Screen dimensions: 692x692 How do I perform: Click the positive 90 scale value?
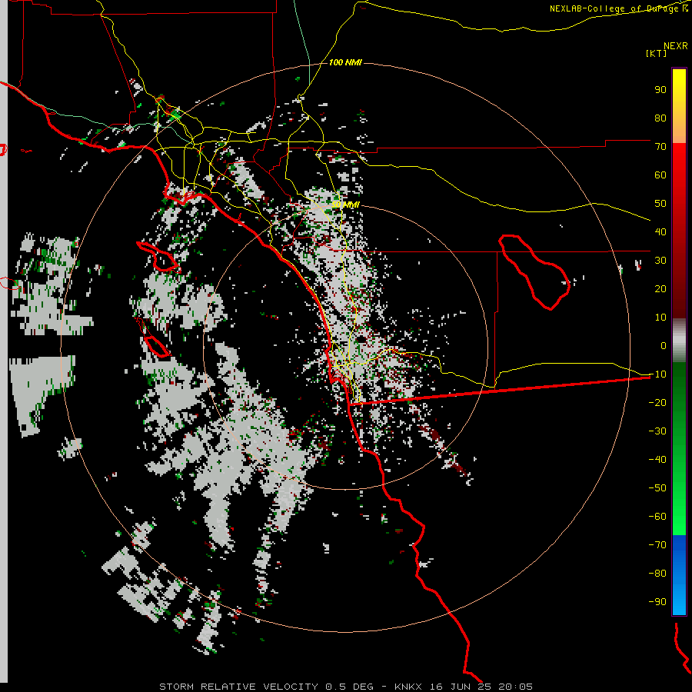pyautogui.click(x=660, y=90)
